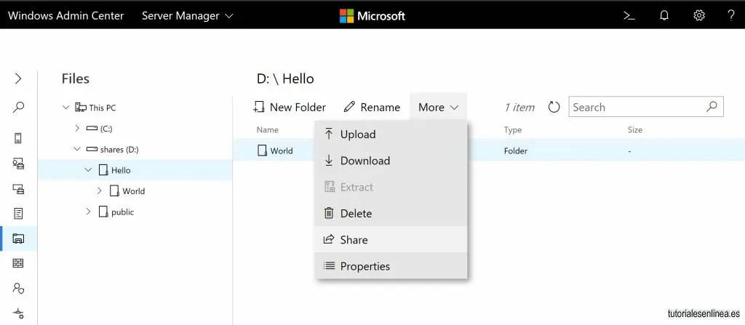Open the Events tool icon in sidebar
Viewport: 745px width, 325px height.
coord(18,214)
